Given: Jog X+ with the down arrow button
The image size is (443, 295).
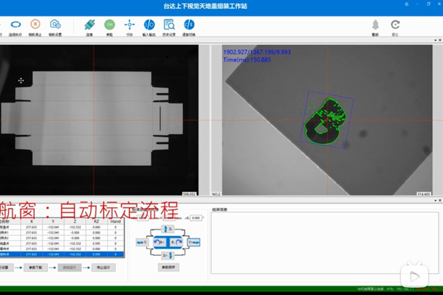Looking at the screenshot, I should click(168, 255).
